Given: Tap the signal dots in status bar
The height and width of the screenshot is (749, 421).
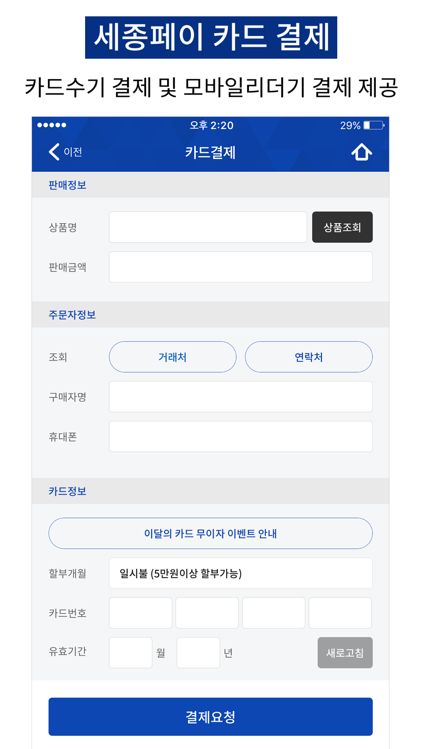Looking at the screenshot, I should [x=52, y=125].
